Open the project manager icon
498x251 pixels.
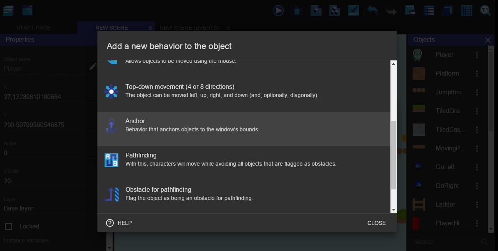(x=8, y=11)
